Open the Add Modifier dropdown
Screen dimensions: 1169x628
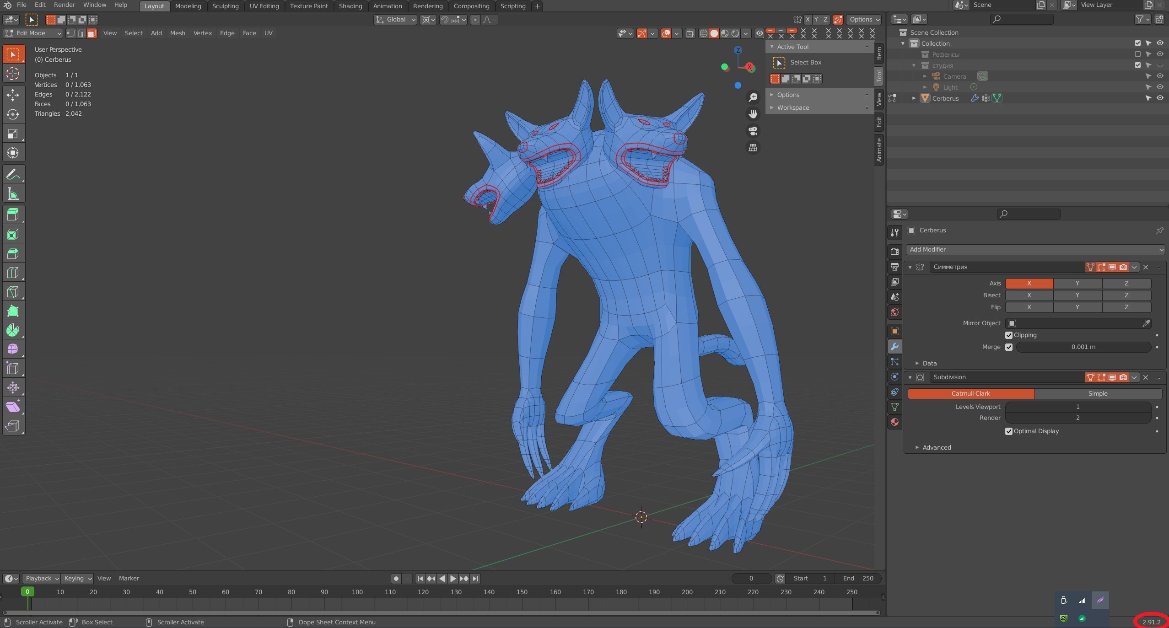pyautogui.click(x=1035, y=249)
